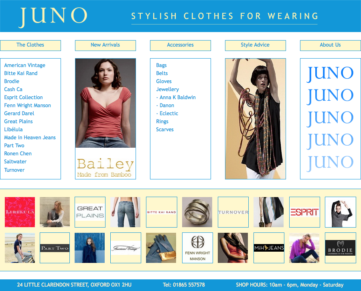Visit the About Us page
Screen dimensions: 361x291
pyautogui.click(x=331, y=45)
